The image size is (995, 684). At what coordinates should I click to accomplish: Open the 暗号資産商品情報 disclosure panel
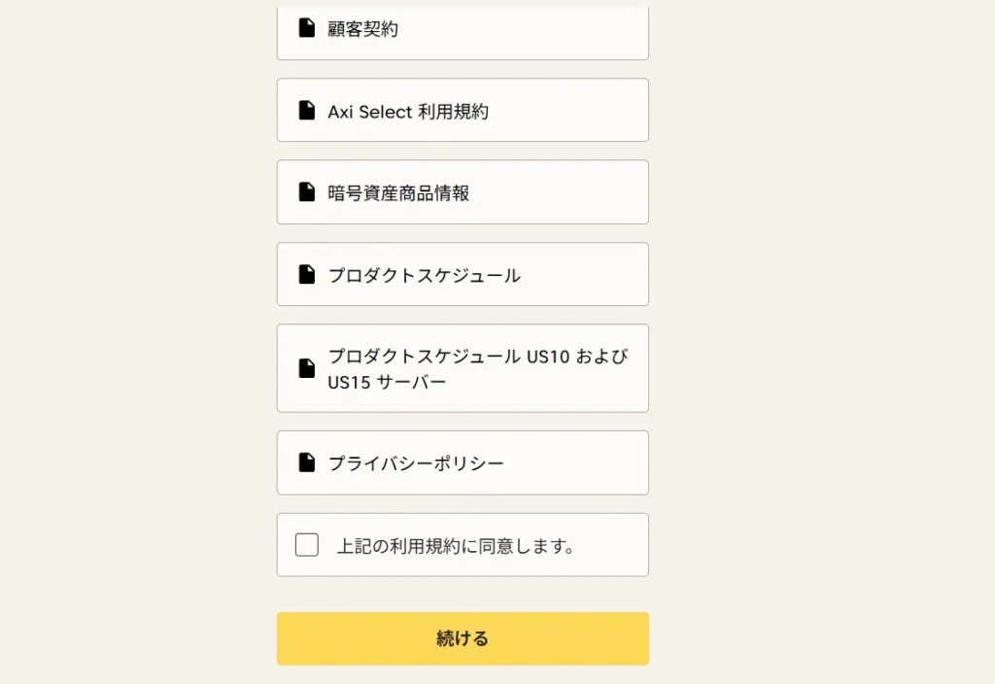click(463, 191)
